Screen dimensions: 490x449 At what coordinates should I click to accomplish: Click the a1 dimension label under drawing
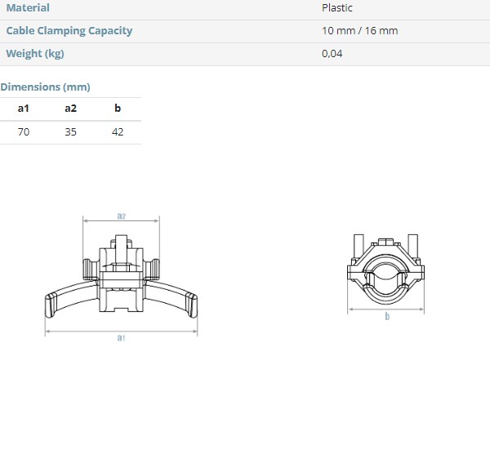click(x=121, y=337)
